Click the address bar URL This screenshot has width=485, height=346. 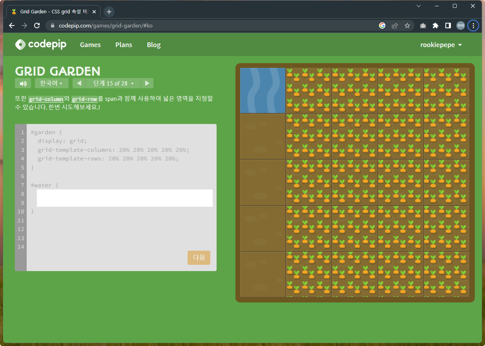(x=106, y=25)
